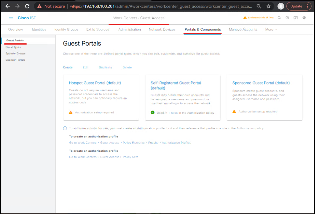
Task: Open the browser profile avatar
Action: tap(281, 7)
